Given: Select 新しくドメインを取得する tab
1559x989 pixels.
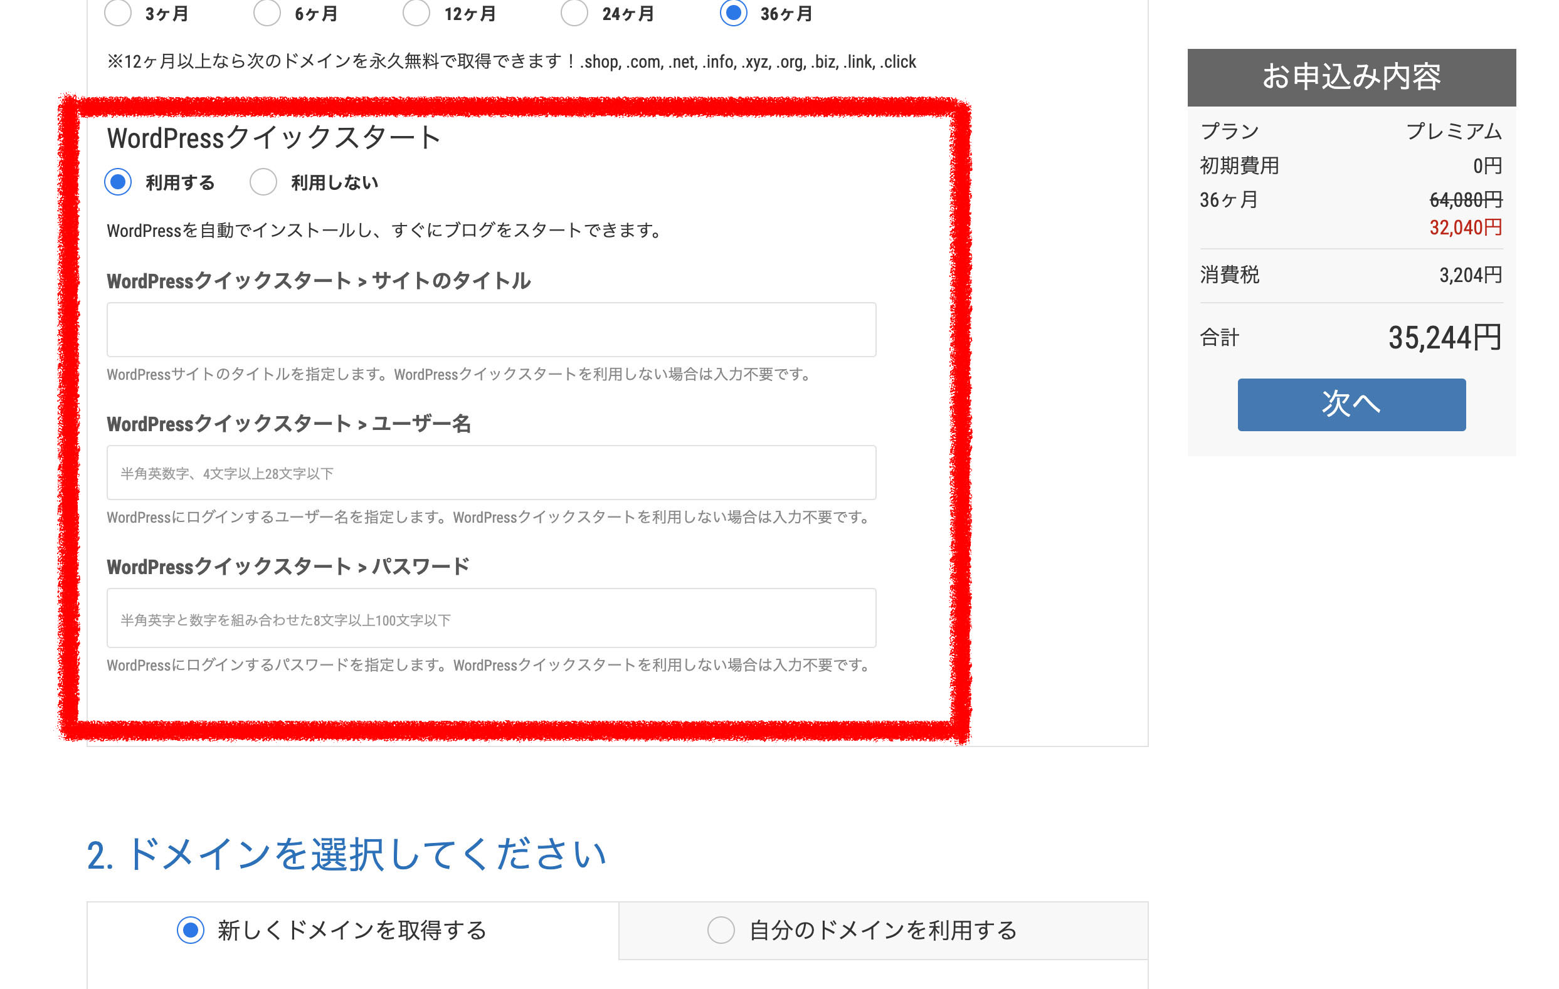Looking at the screenshot, I should [352, 930].
